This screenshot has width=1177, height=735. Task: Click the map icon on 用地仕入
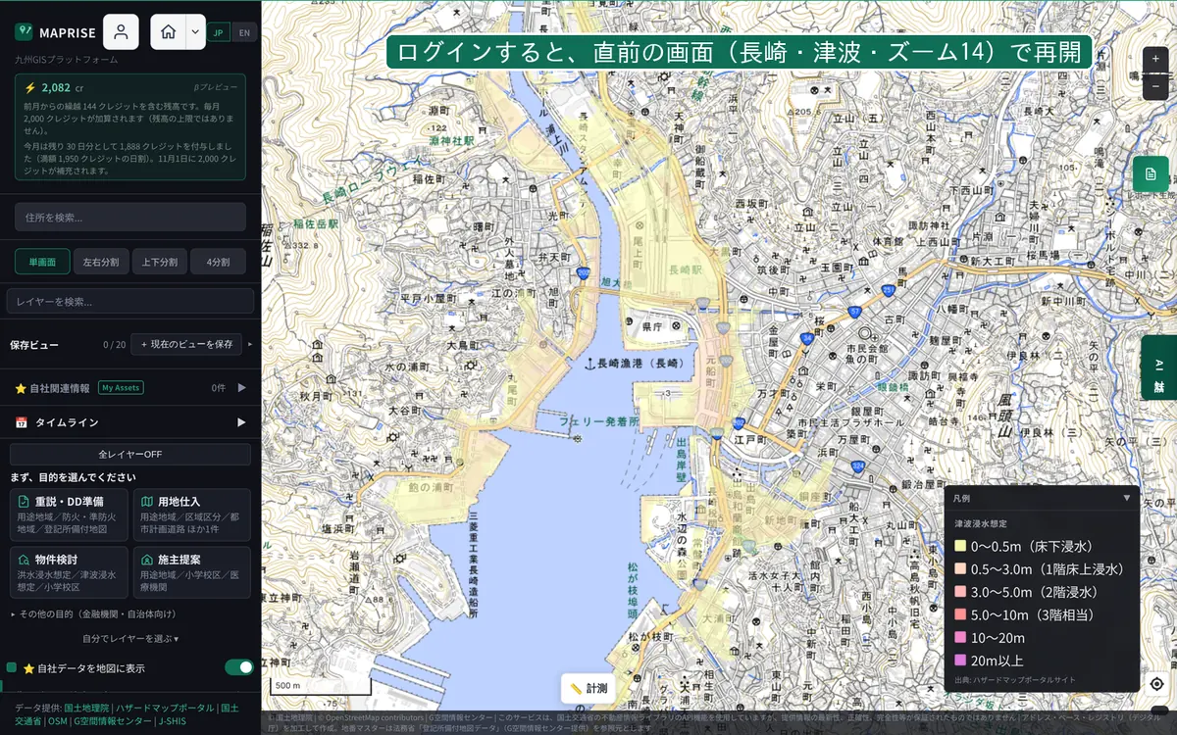146,502
